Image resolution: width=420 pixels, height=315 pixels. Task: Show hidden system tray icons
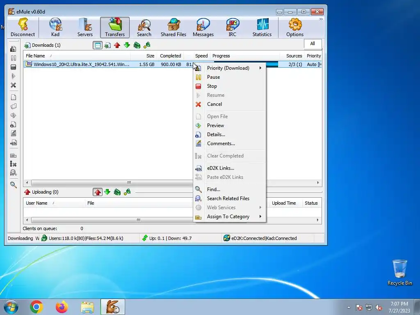pyautogui.click(x=349, y=307)
